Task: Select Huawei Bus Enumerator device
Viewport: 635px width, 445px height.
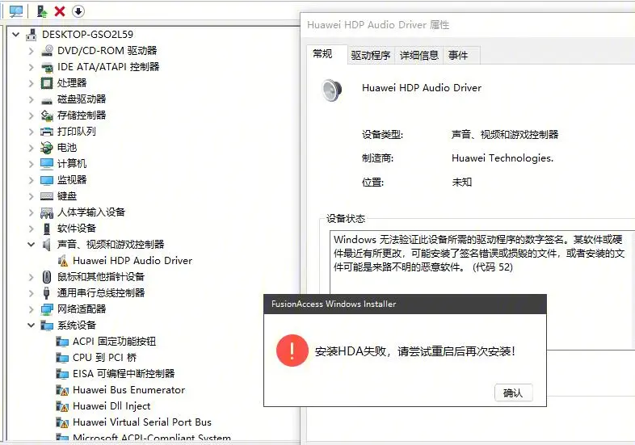Action: [x=128, y=389]
